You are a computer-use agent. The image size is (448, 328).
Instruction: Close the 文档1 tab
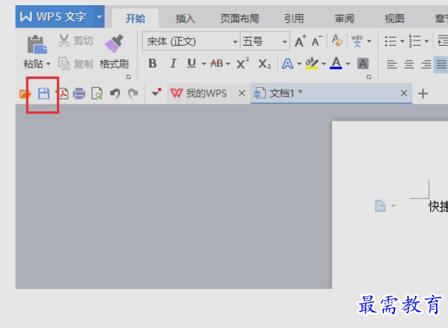coord(404,93)
